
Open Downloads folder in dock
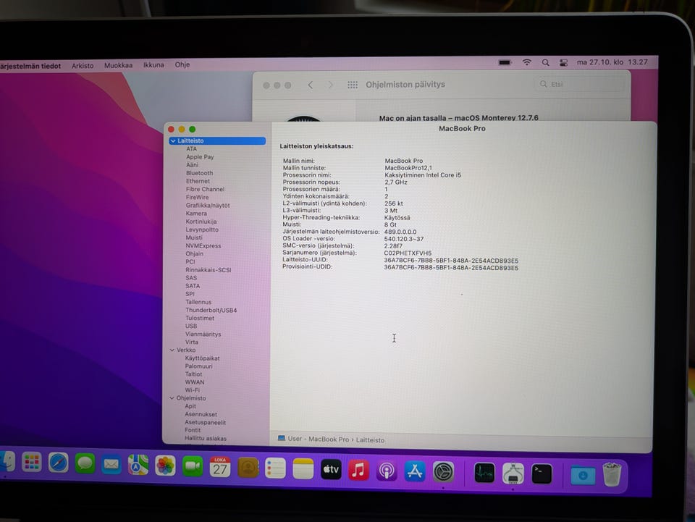pos(583,475)
